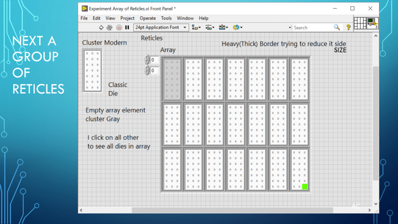Click the connector pane grid icon
398x224 pixels.
360,23
